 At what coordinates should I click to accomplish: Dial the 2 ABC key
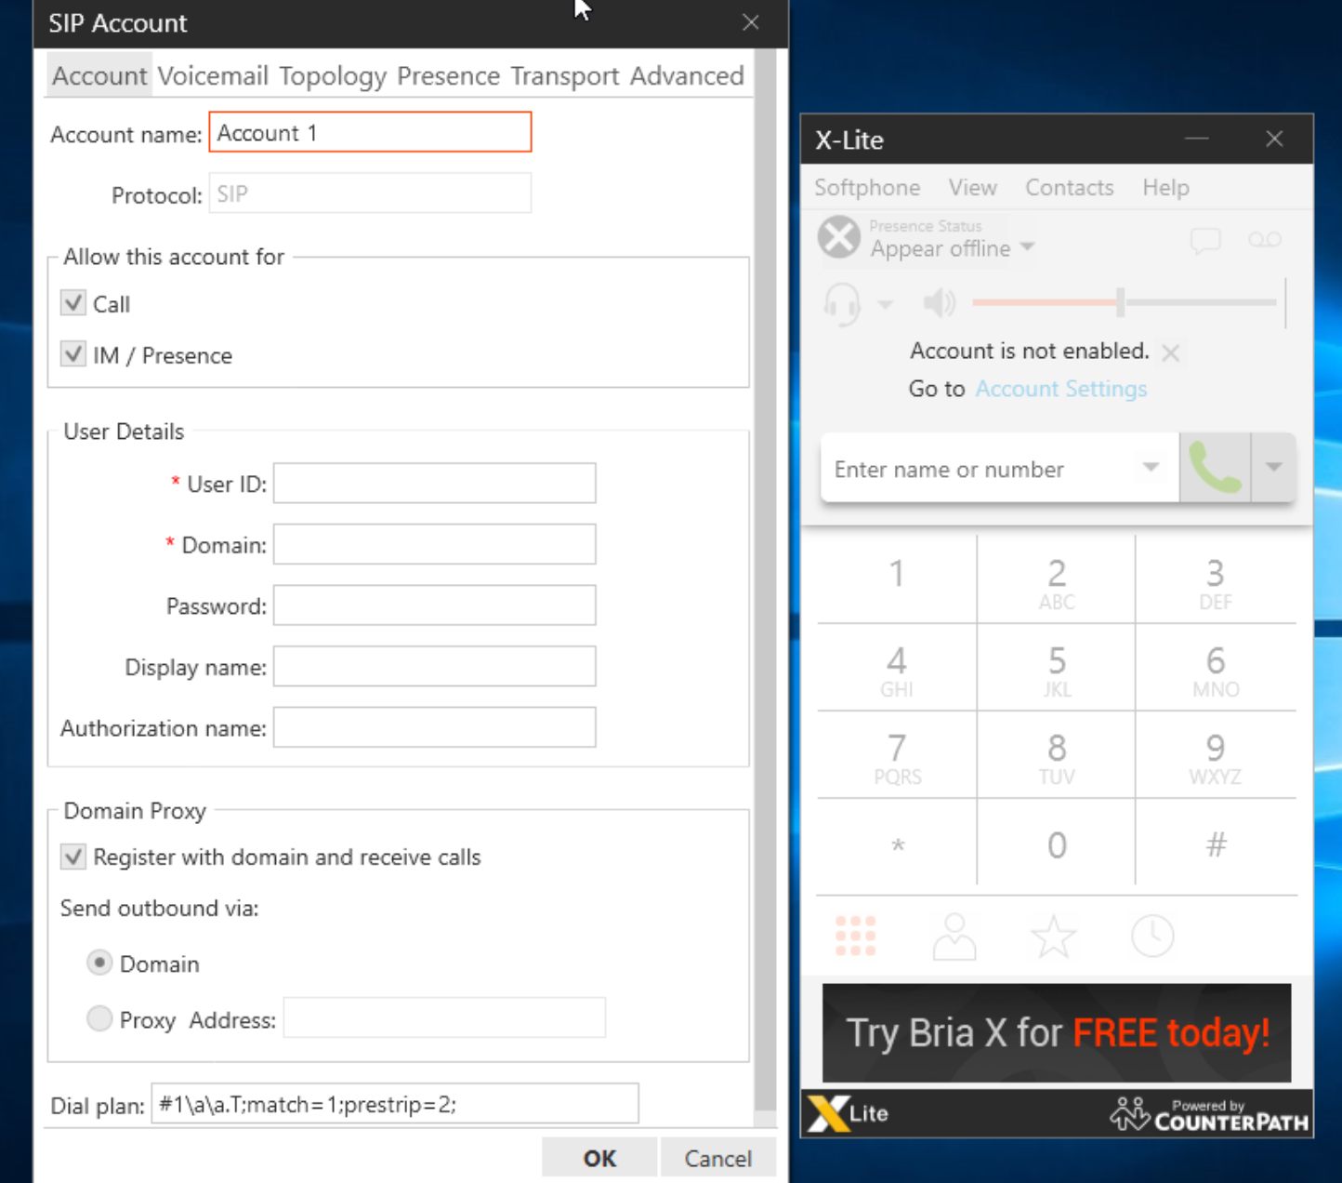1057,579
